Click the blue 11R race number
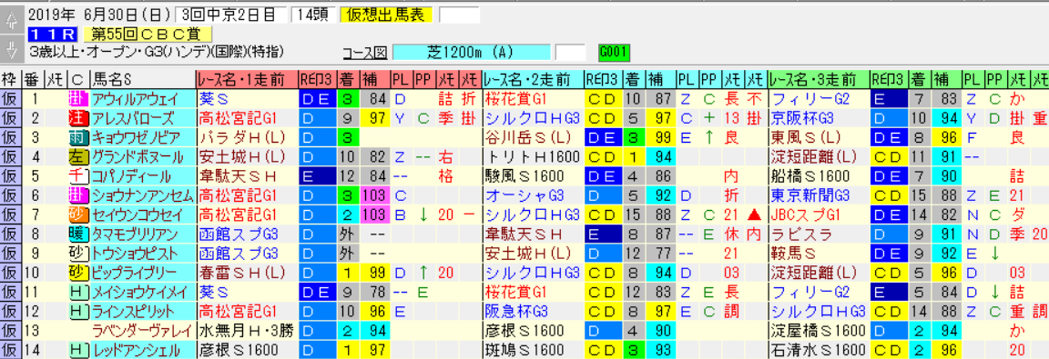Image resolution: width=1049 pixels, height=359 pixels. click(x=54, y=35)
